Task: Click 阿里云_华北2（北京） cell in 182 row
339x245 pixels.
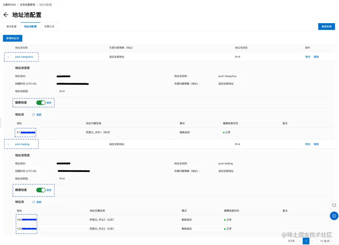Action: tap(102, 220)
